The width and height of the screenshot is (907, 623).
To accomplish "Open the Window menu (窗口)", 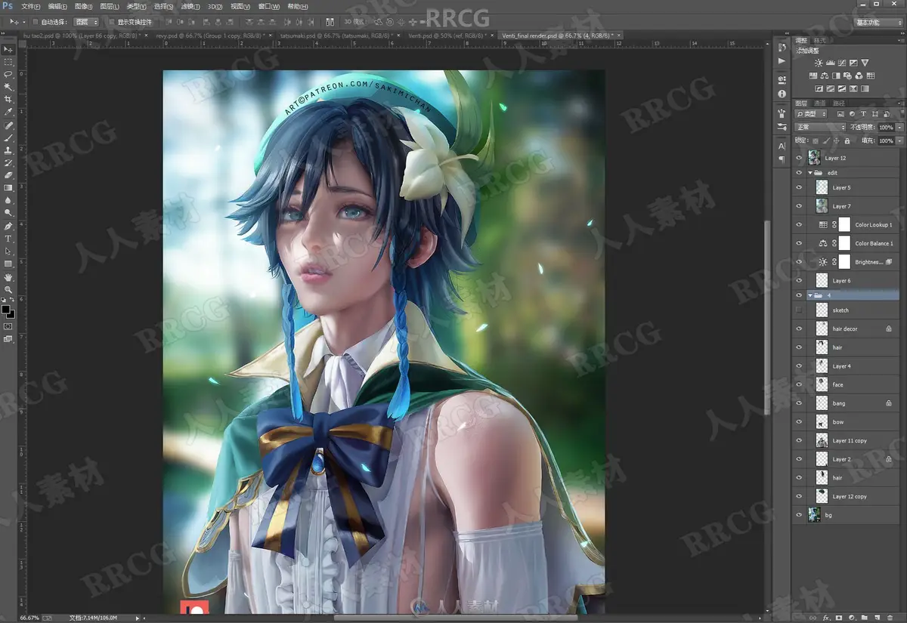I will pyautogui.click(x=268, y=6).
